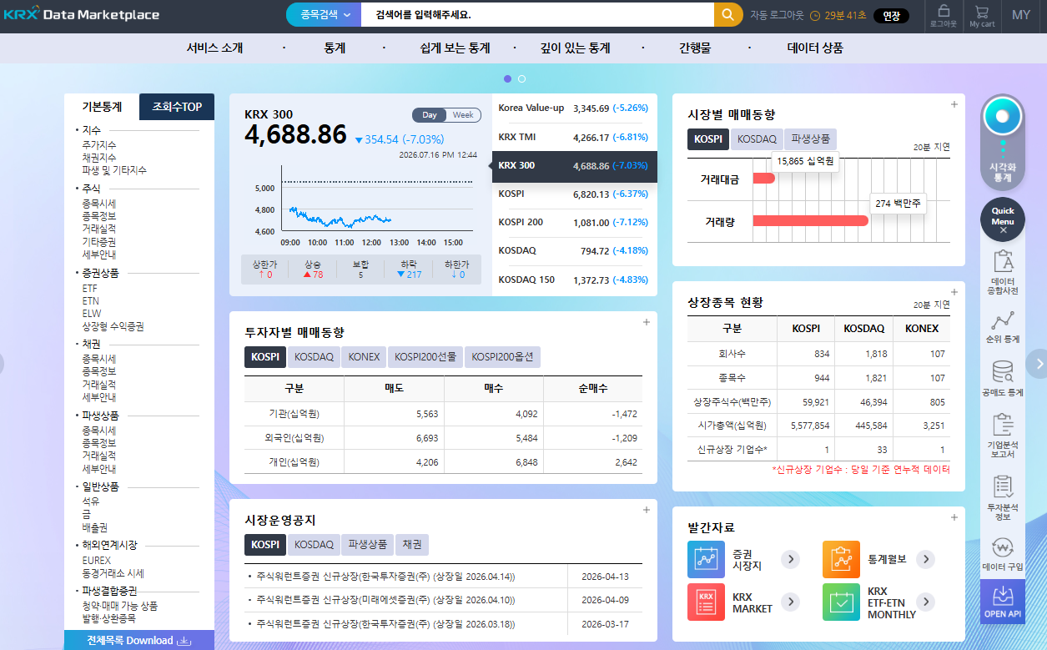Image resolution: width=1047 pixels, height=650 pixels.
Task: Close the Quick Menu button
Action: pos(1003,219)
